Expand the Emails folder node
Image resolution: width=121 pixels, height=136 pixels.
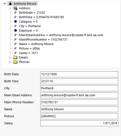(10, 57)
